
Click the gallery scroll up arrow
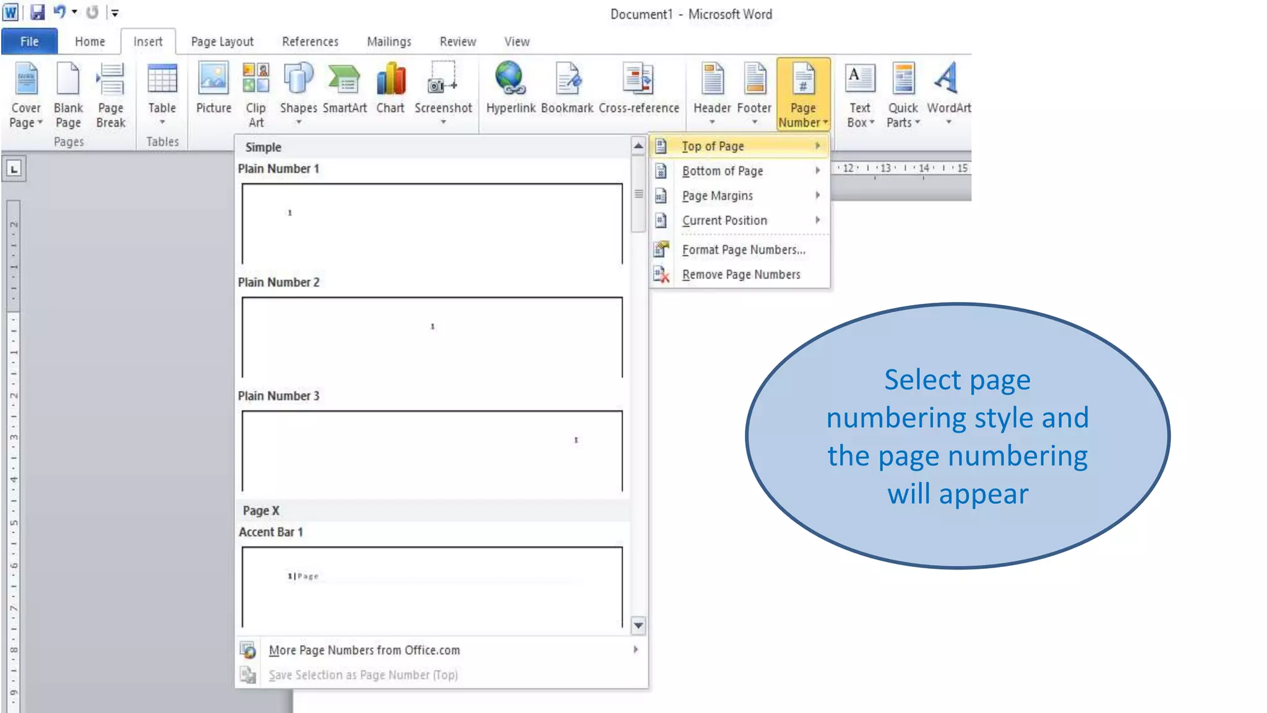pyautogui.click(x=638, y=145)
